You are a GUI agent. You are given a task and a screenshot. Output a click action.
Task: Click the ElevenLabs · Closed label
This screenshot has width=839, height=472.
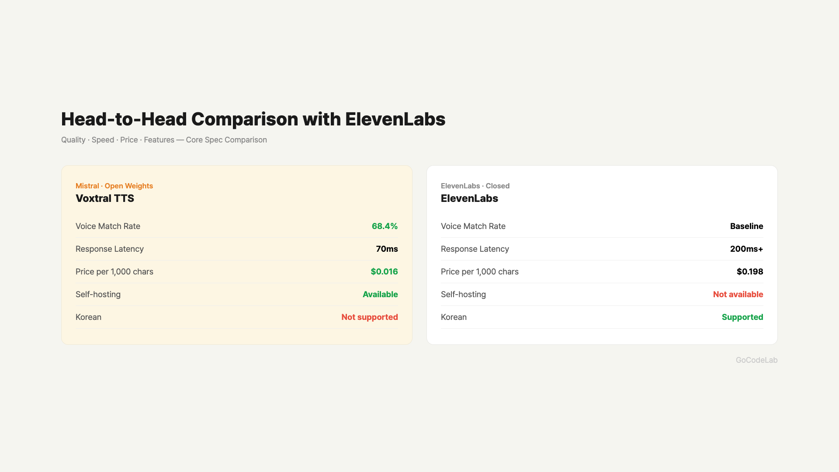475,186
